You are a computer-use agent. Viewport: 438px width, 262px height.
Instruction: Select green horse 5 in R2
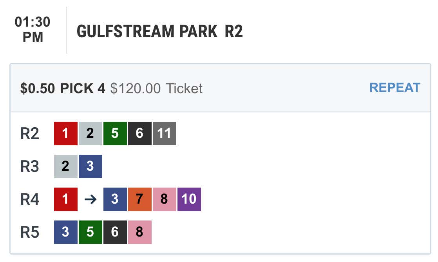[x=115, y=134]
